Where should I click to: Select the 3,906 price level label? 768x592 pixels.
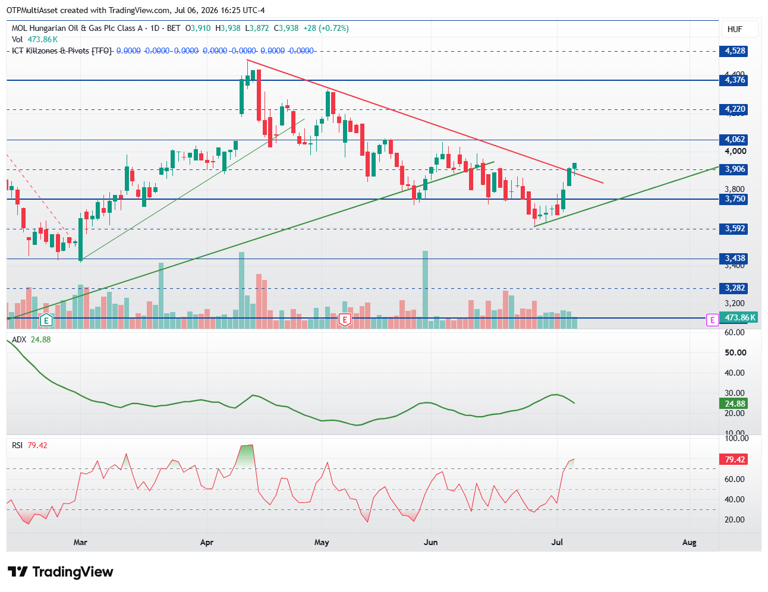[735, 169]
